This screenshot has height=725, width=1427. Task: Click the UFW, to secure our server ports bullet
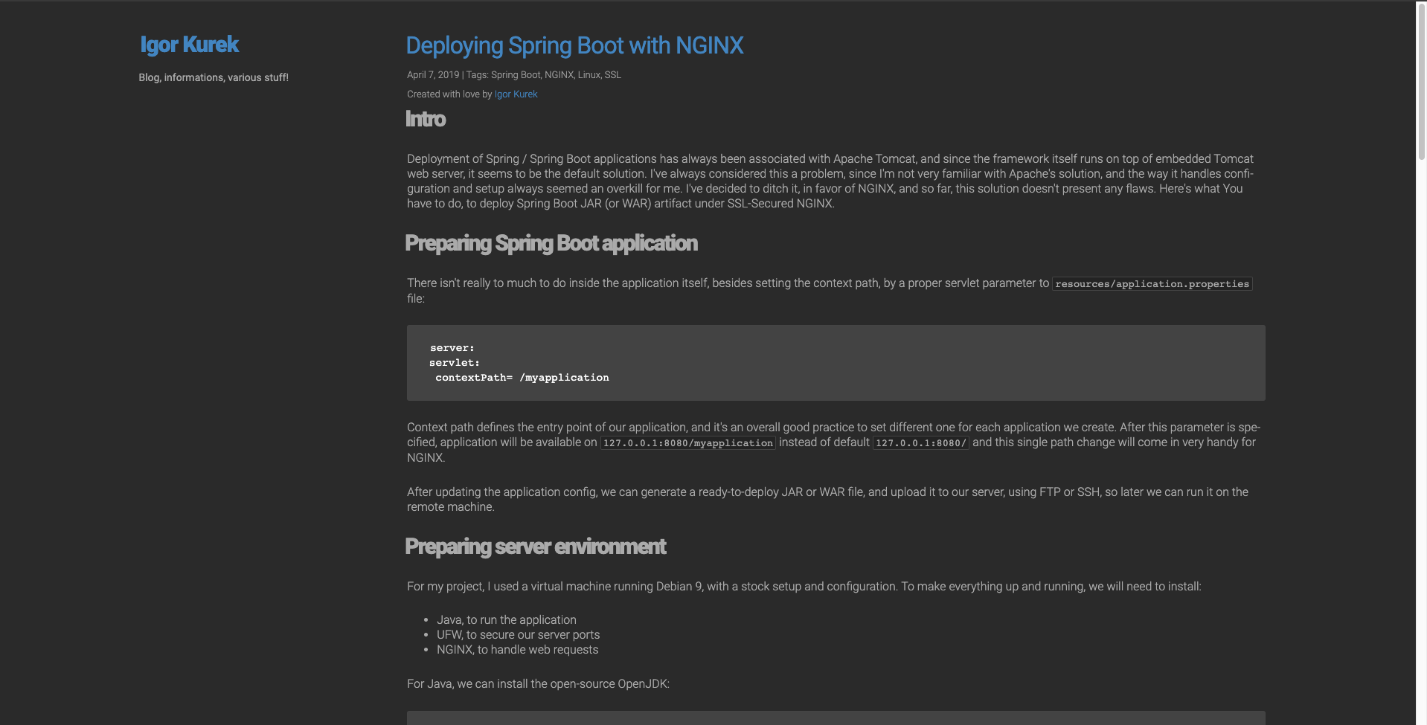click(x=518, y=635)
